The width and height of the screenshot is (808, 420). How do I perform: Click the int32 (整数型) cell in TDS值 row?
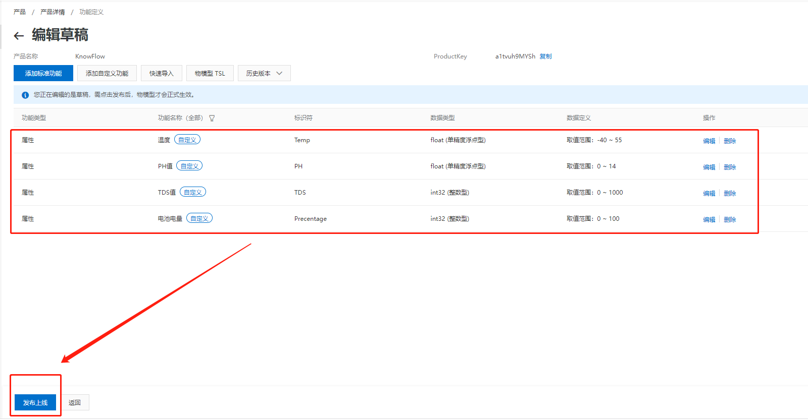pos(449,193)
